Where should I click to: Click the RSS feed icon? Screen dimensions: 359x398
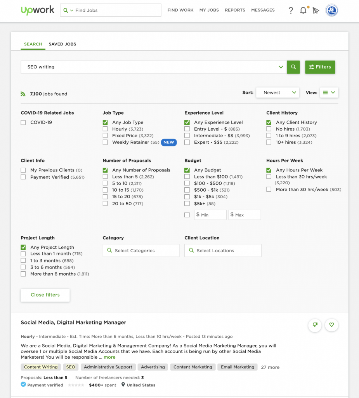[x=23, y=94]
